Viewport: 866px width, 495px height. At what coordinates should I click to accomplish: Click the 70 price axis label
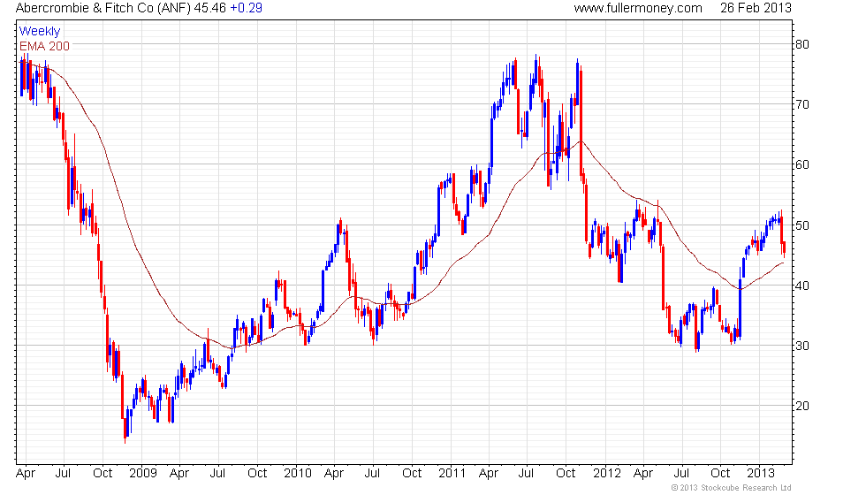click(802, 104)
